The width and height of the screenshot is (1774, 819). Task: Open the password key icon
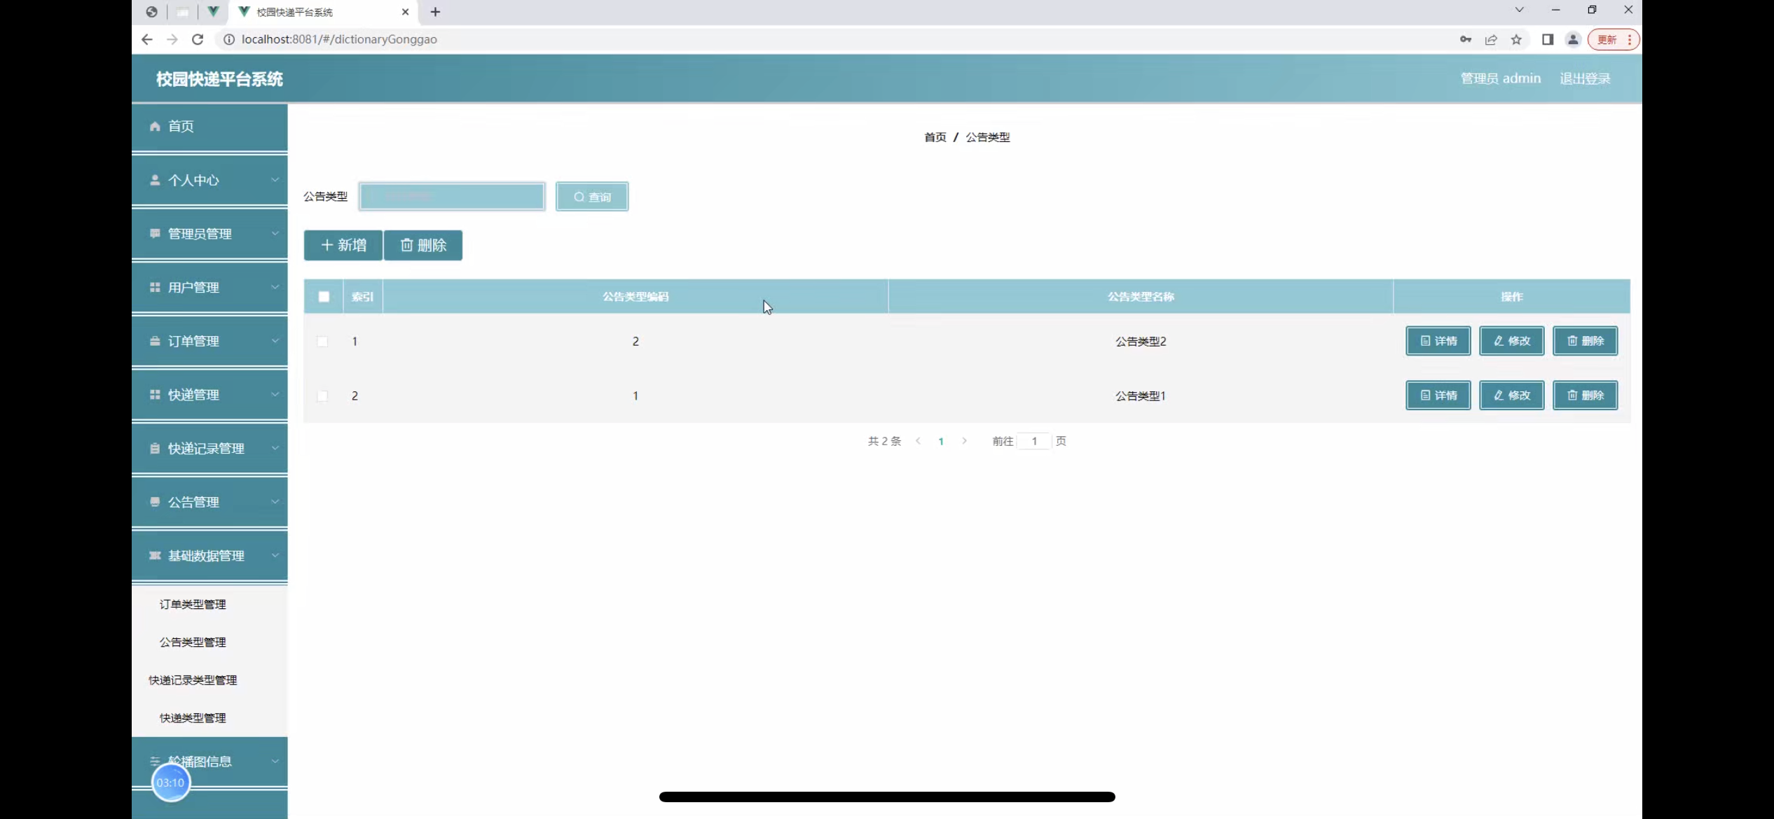pyautogui.click(x=1465, y=39)
